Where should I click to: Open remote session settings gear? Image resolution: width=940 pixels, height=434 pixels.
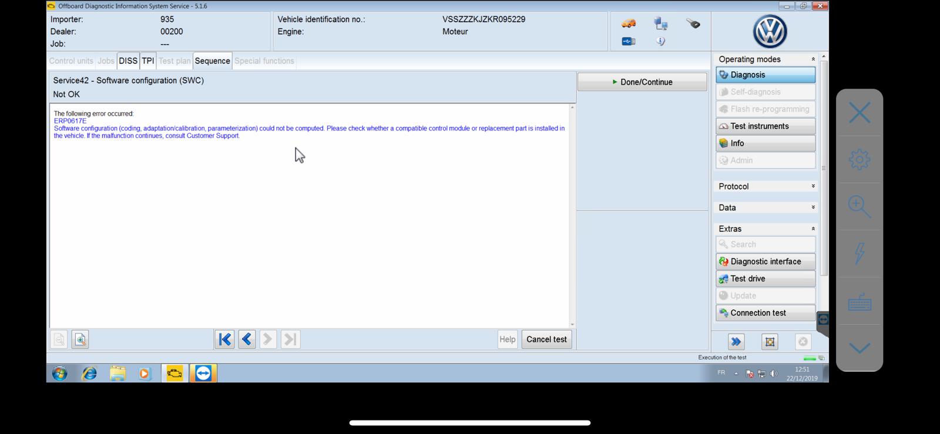pyautogui.click(x=859, y=159)
